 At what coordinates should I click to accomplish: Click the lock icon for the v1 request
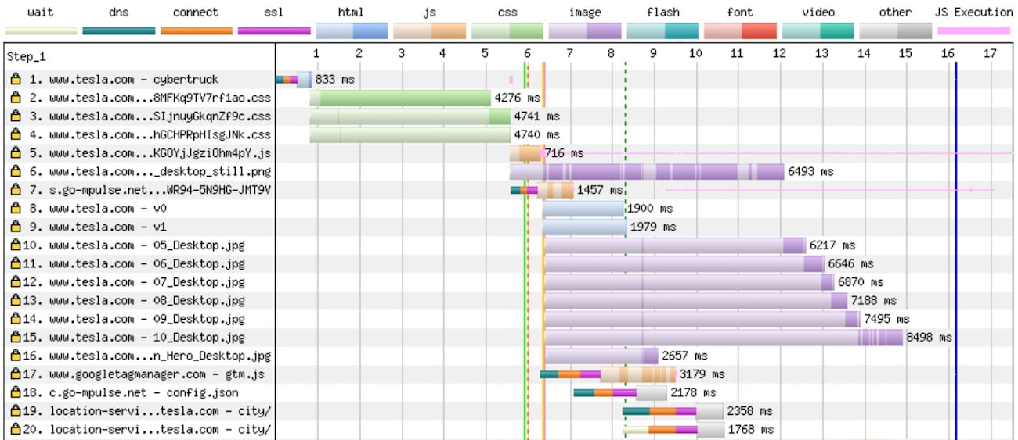coord(15,227)
